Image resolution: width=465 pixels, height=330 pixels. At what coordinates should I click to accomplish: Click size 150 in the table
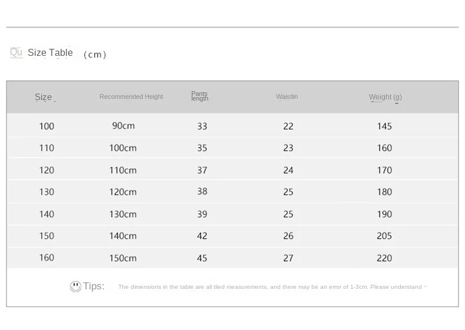[x=46, y=236]
